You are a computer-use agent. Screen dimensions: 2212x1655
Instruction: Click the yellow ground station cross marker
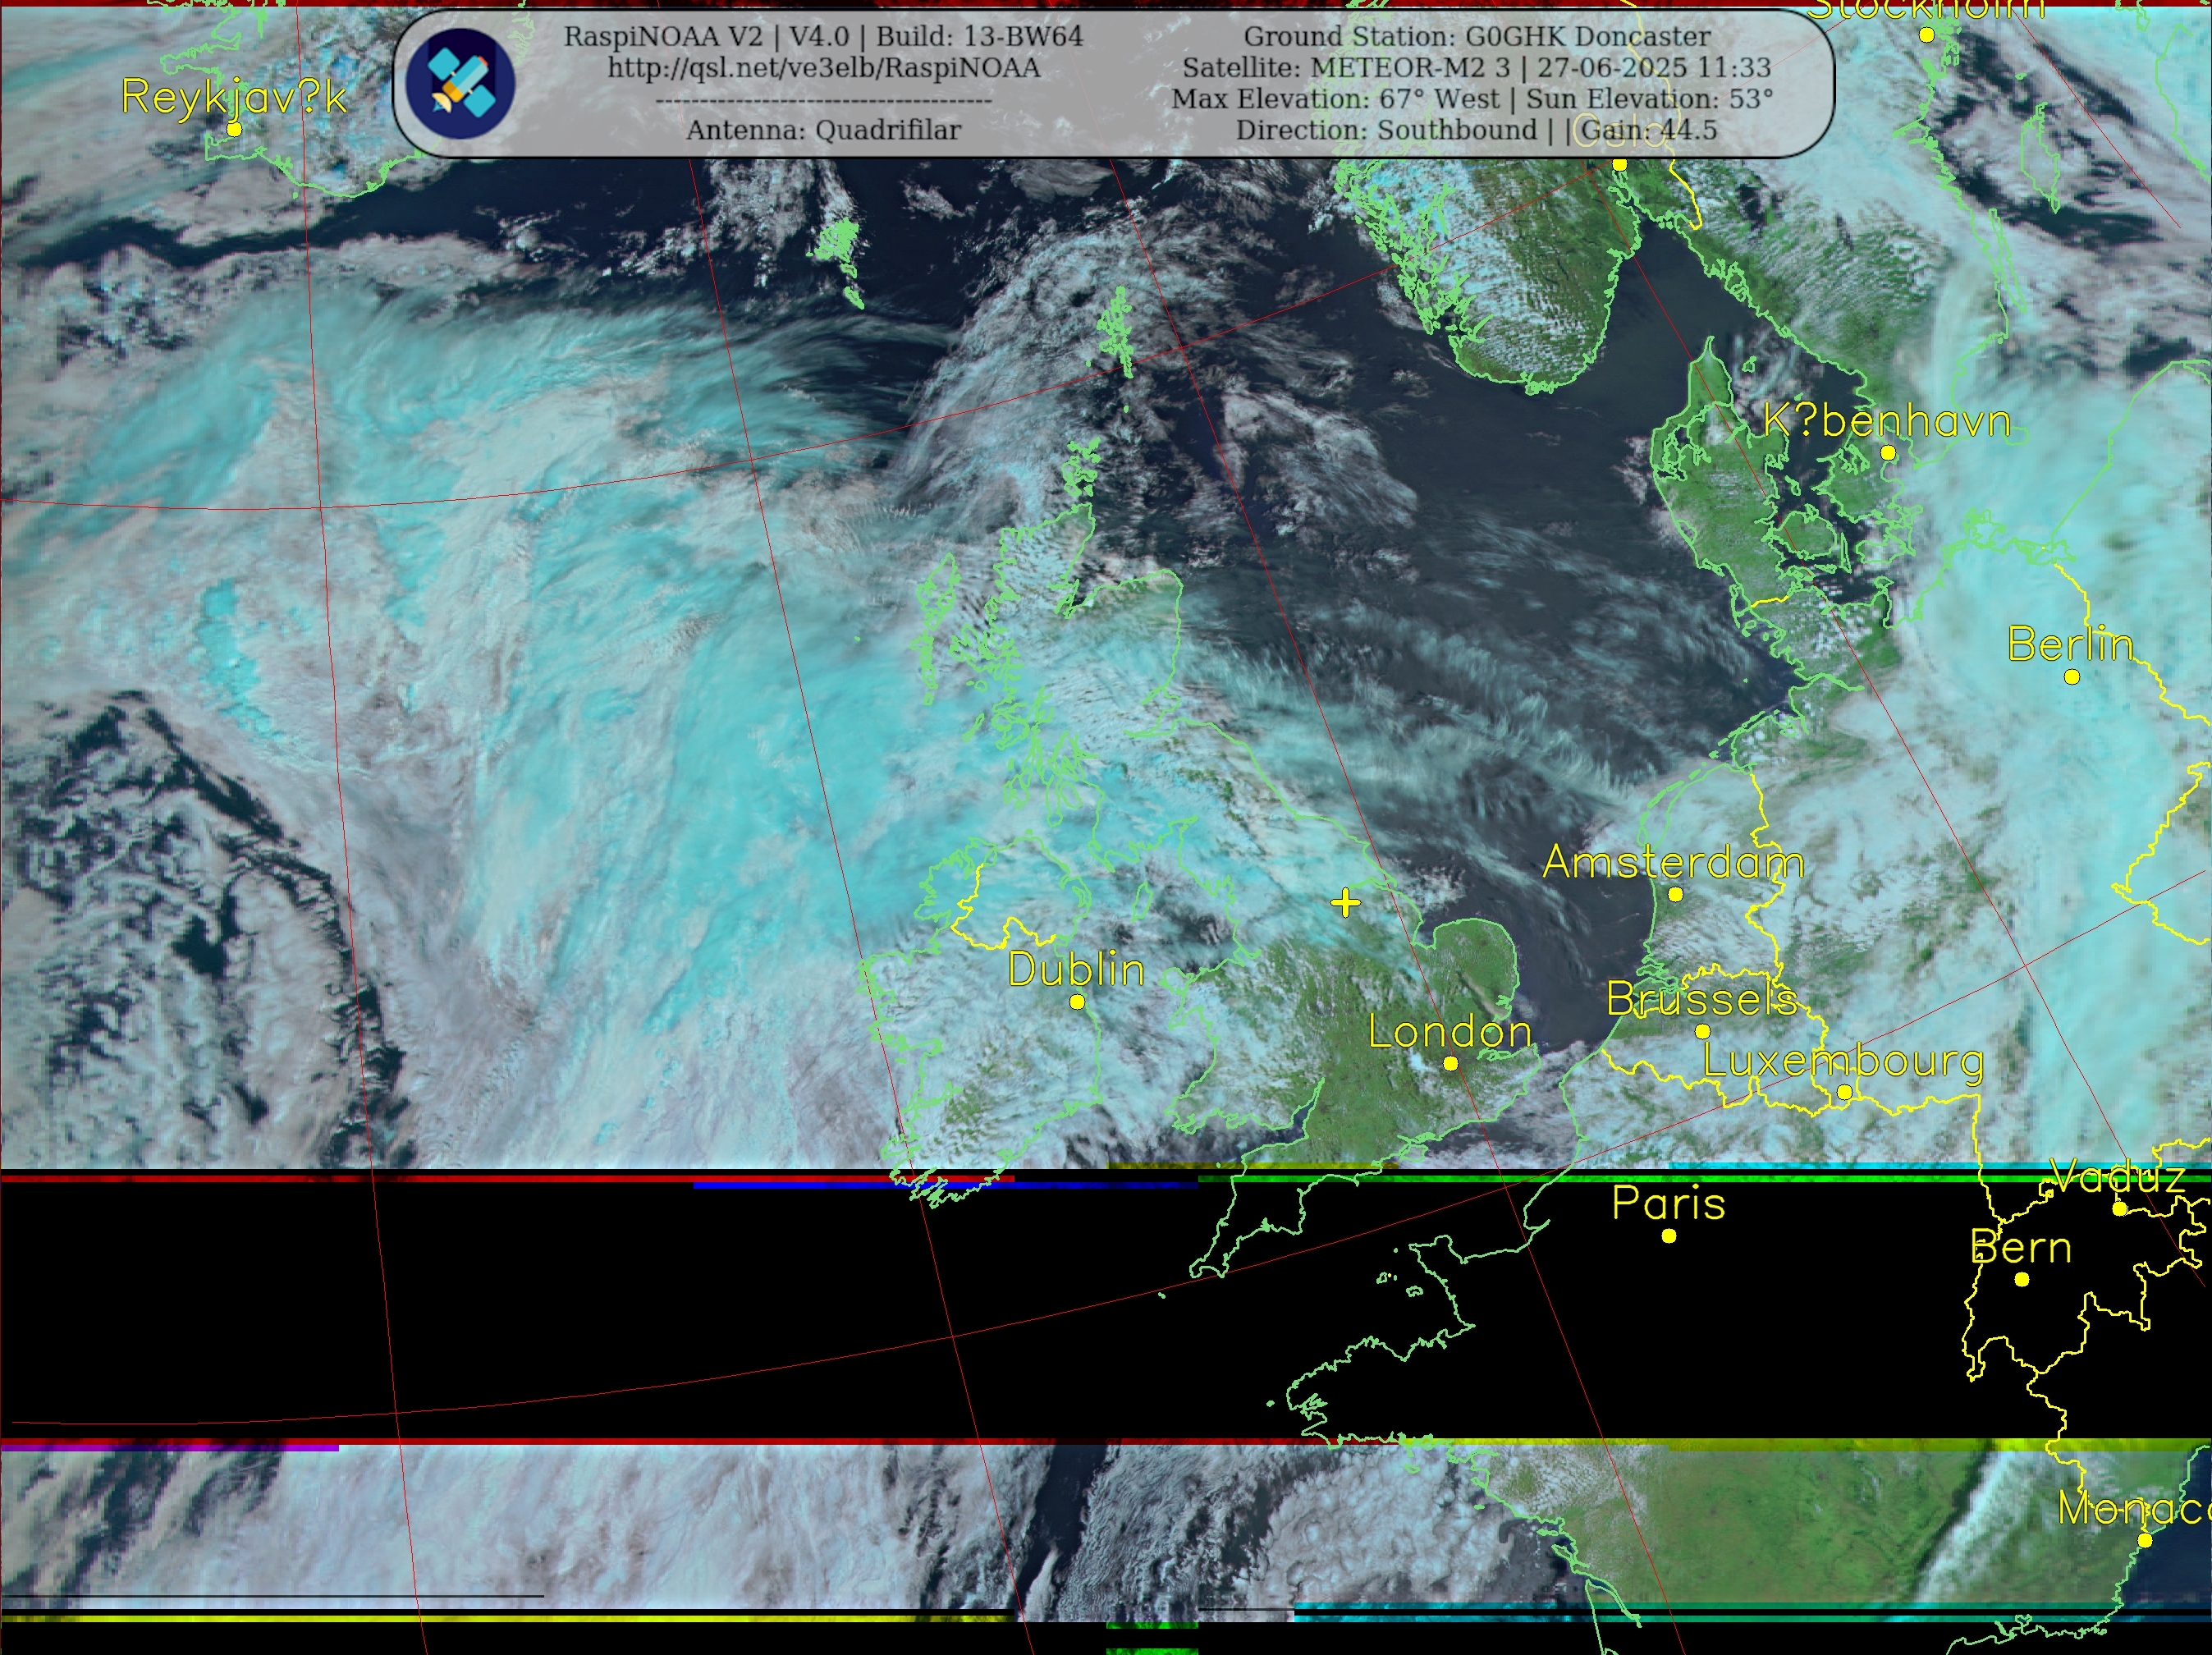pos(1346,903)
